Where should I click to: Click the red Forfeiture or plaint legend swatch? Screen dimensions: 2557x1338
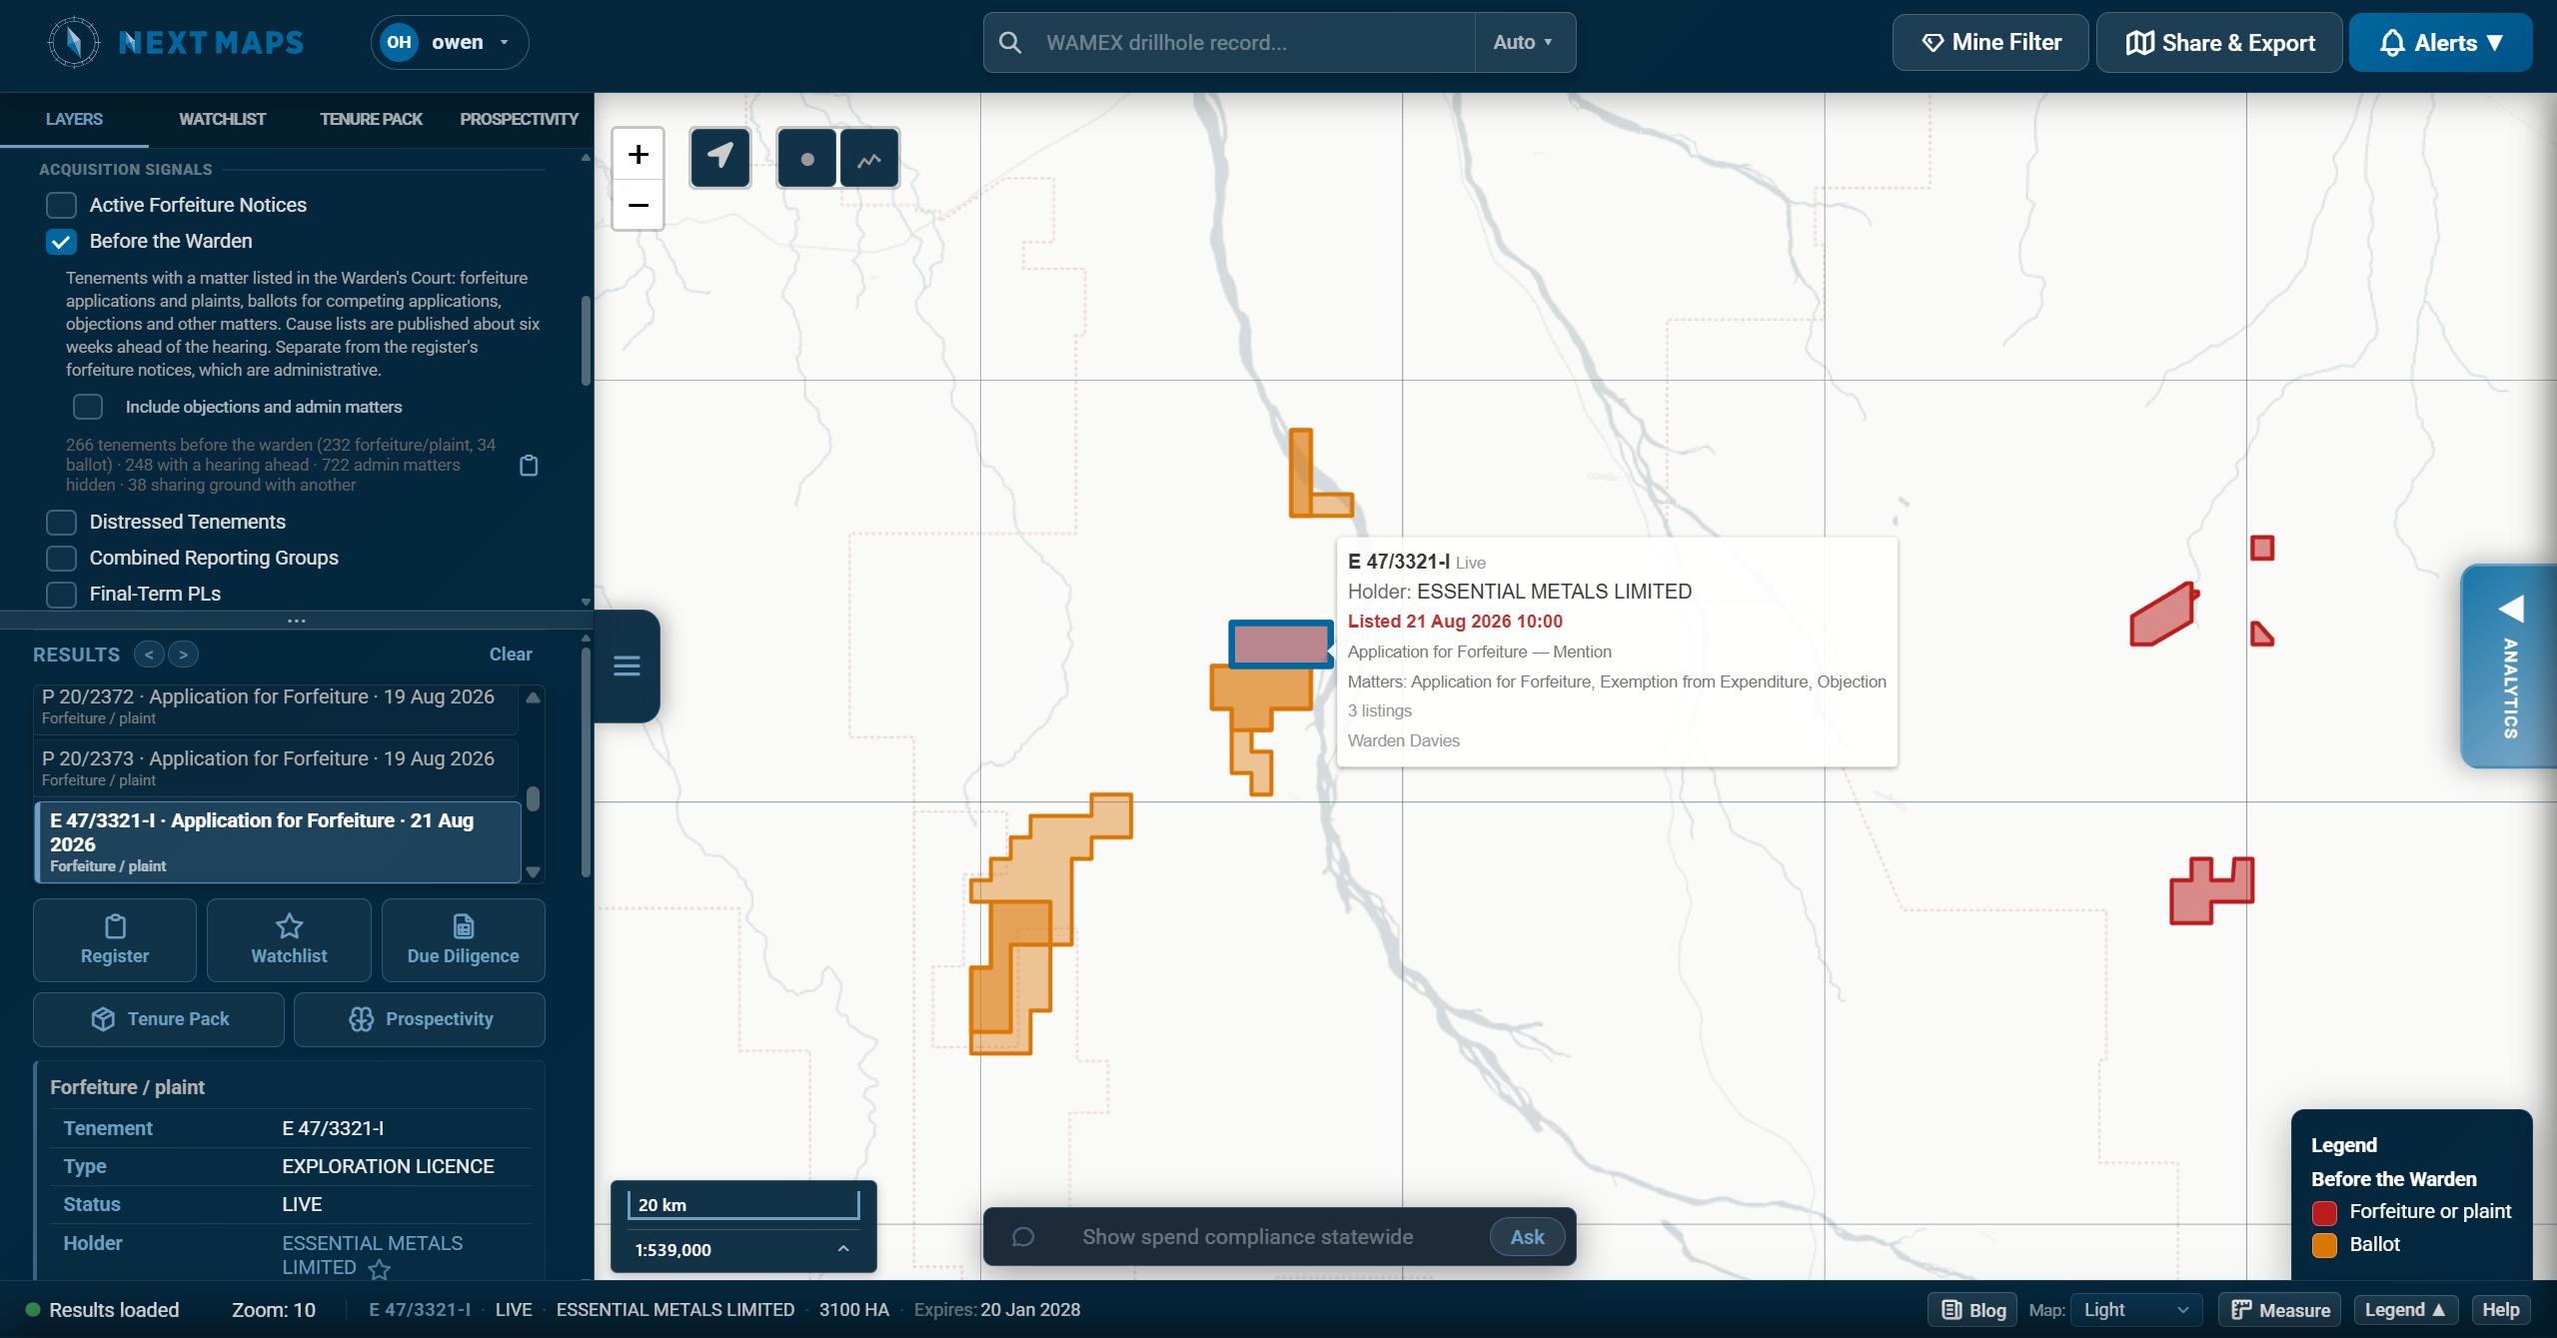coord(2324,1212)
